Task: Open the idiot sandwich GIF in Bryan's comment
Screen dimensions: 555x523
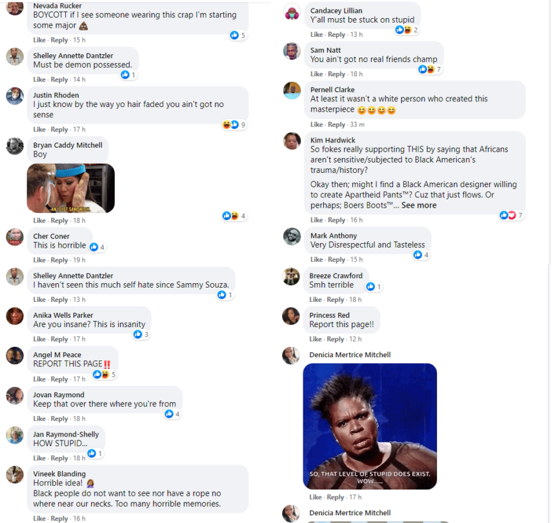Action: tap(71, 188)
